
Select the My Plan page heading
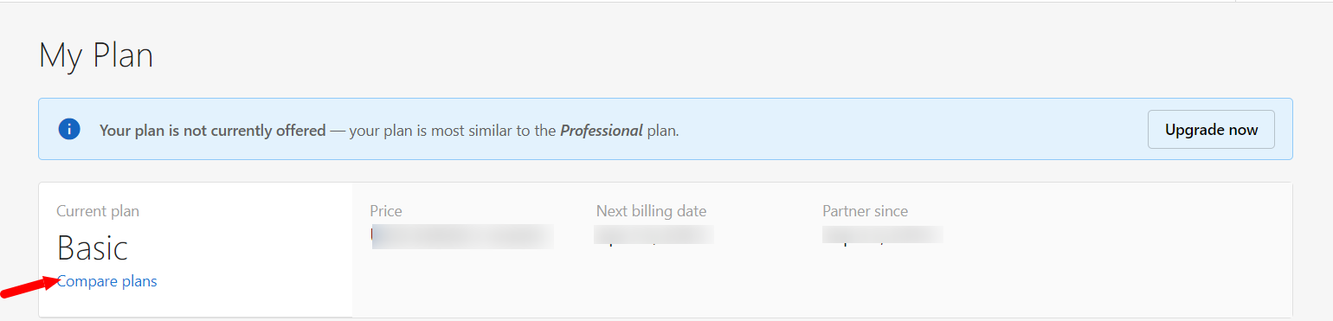(96, 56)
